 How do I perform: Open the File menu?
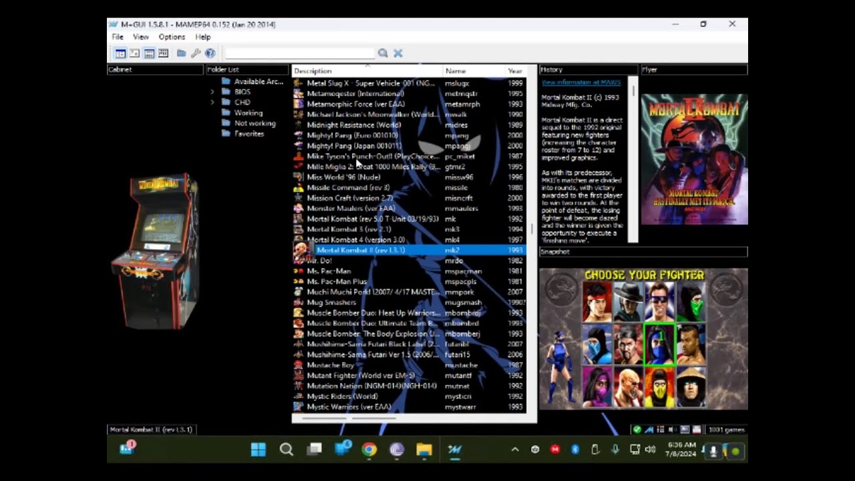click(118, 37)
